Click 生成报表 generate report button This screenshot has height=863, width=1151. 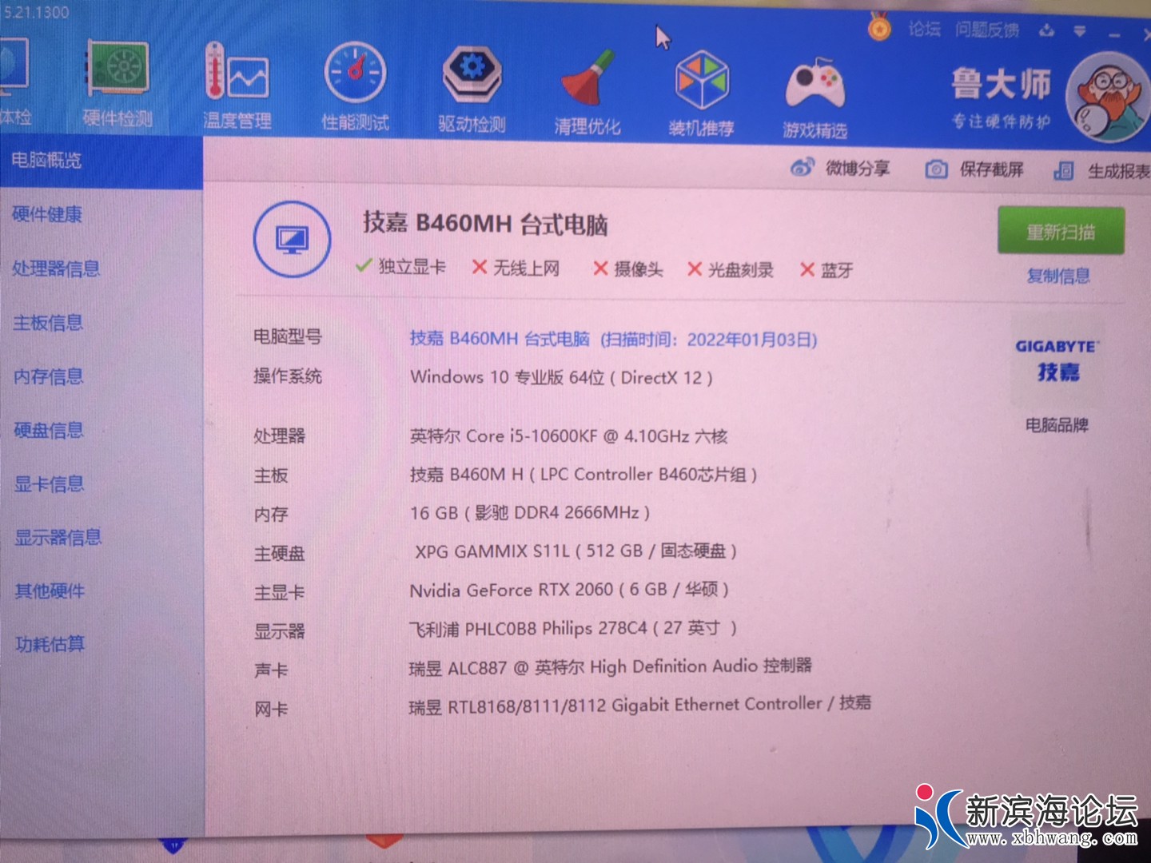point(1101,171)
